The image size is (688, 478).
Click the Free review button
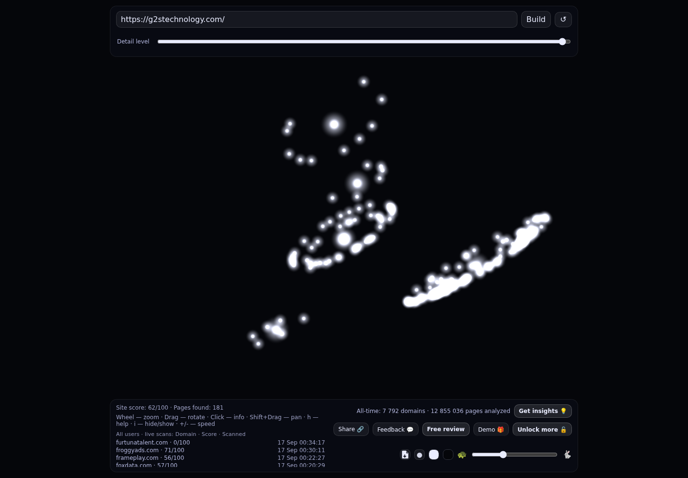pos(446,429)
